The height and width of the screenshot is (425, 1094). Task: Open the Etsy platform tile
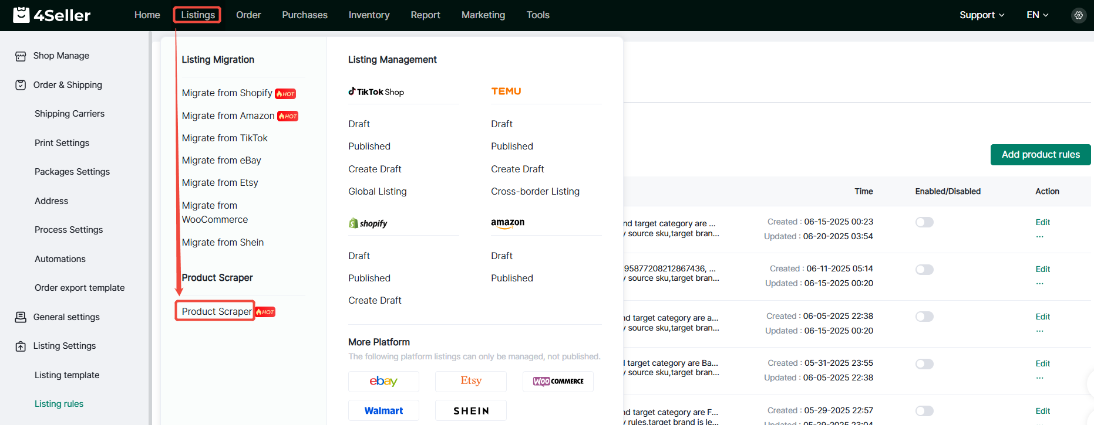pos(471,381)
